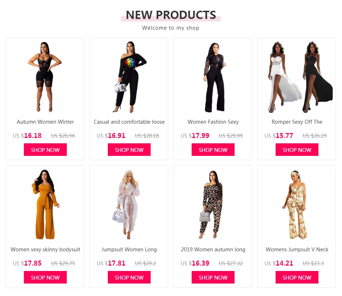The image size is (342, 296).
Task: Click Shop Now under 2019 Women autumn long
Action: tap(213, 277)
